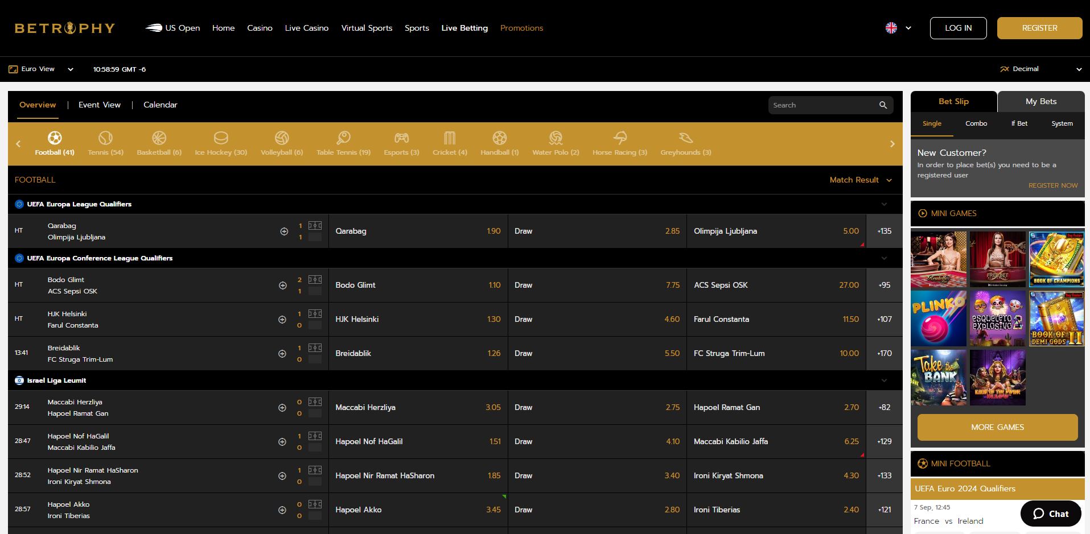The width and height of the screenshot is (1090, 534).
Task: Click the Search input field
Action: [822, 105]
